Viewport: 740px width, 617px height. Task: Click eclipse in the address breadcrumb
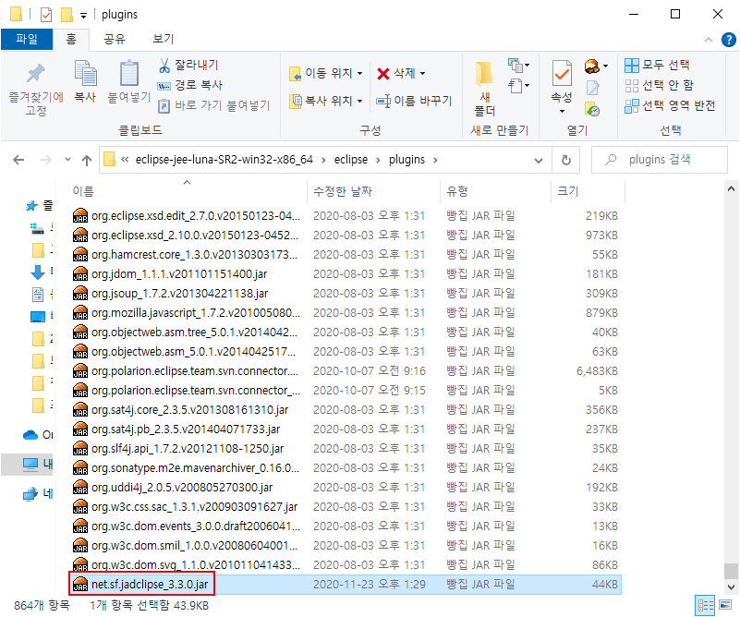pos(351,160)
